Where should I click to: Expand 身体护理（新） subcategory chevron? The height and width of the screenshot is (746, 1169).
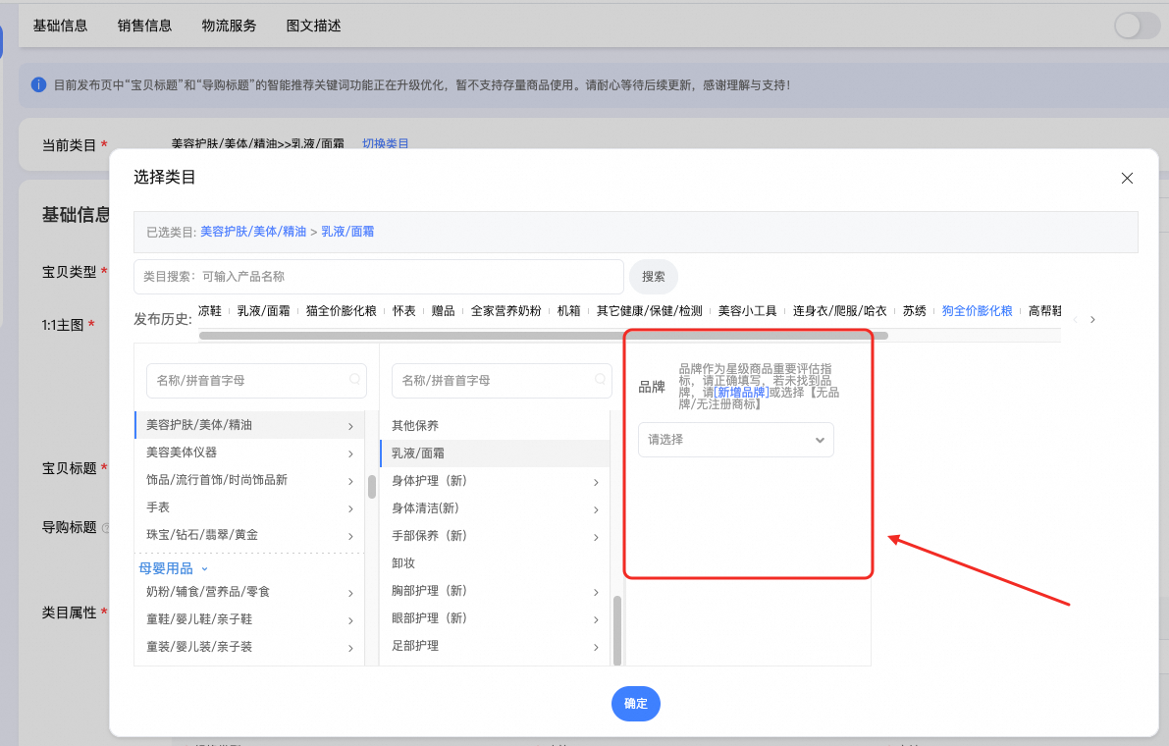(596, 482)
